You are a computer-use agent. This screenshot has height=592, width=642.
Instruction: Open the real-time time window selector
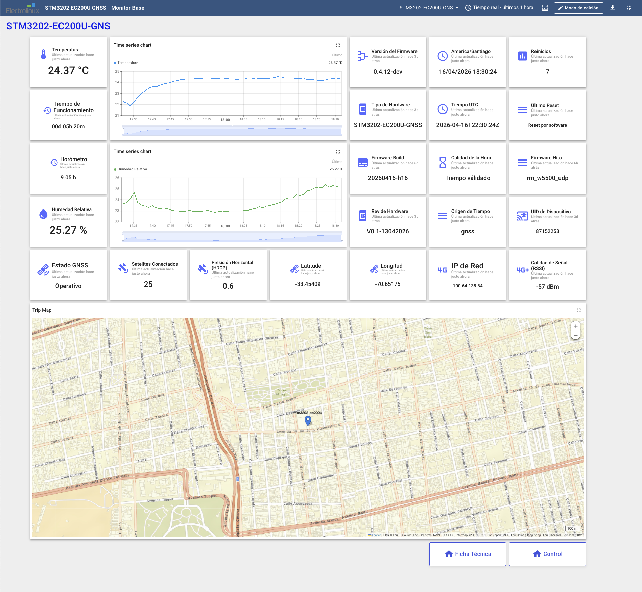click(499, 8)
